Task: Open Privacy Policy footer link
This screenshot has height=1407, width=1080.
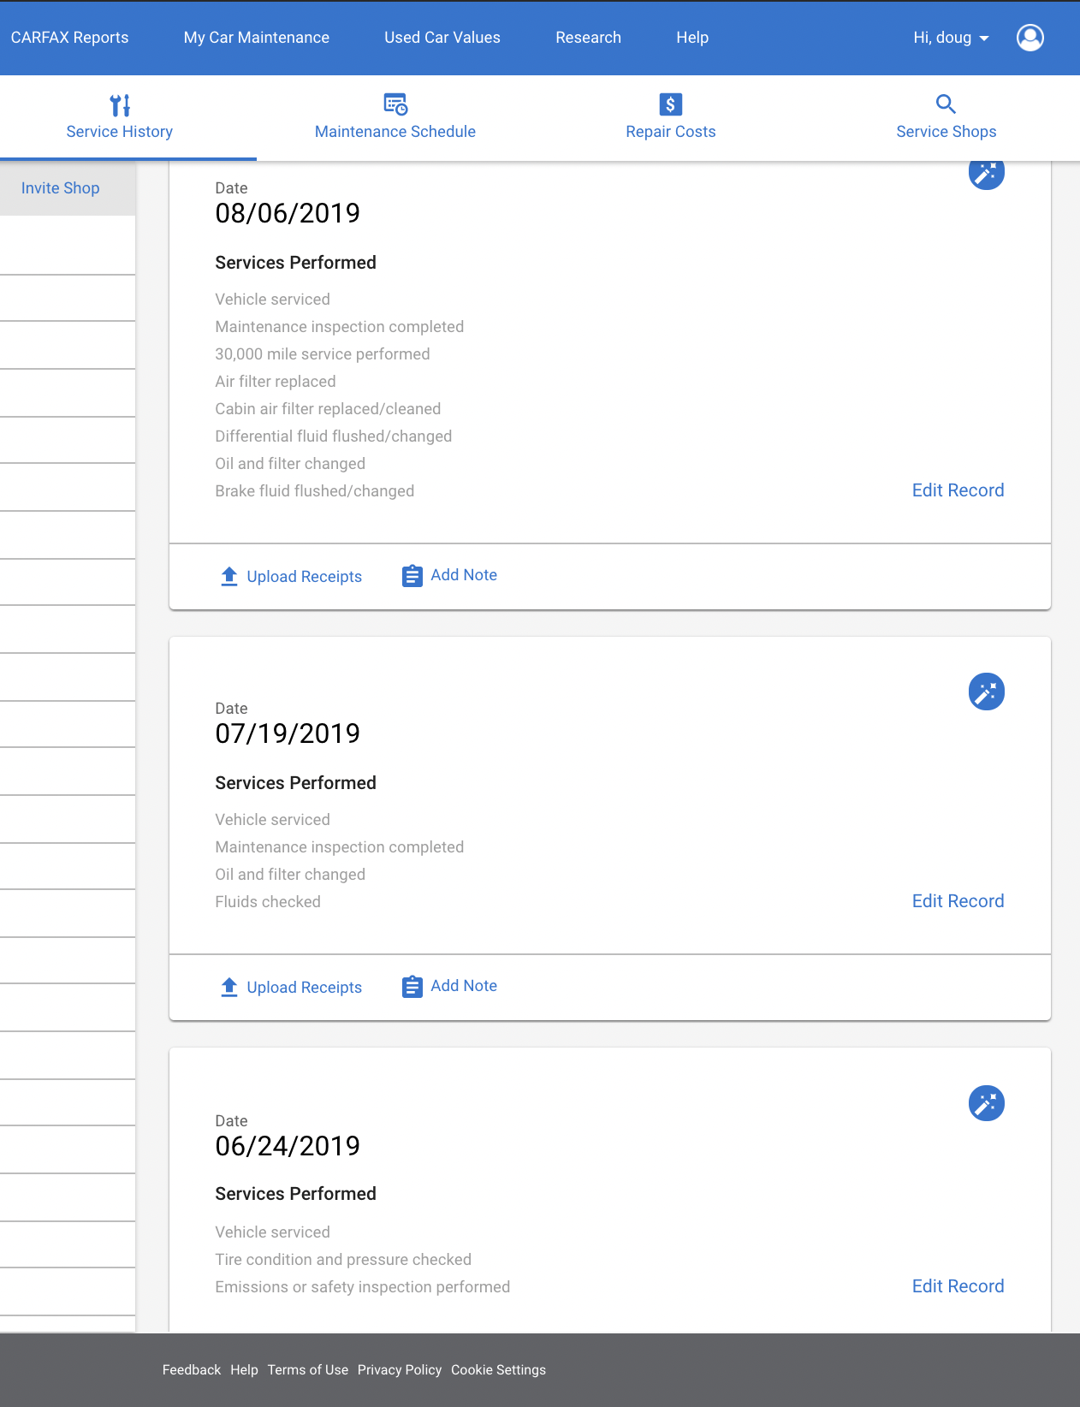Action: click(400, 1370)
